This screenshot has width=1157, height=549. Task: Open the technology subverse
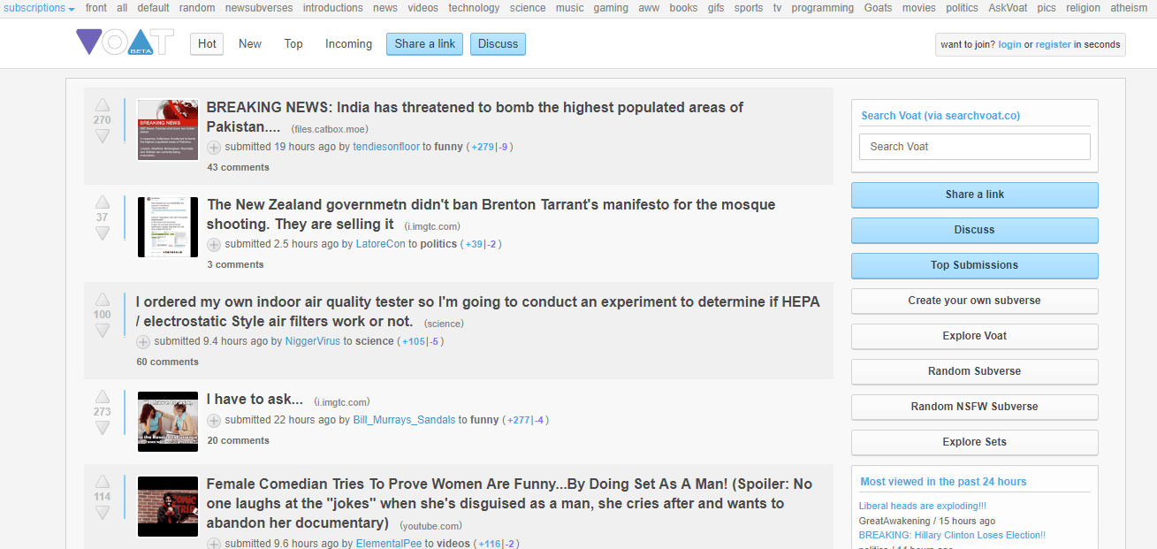474,7
